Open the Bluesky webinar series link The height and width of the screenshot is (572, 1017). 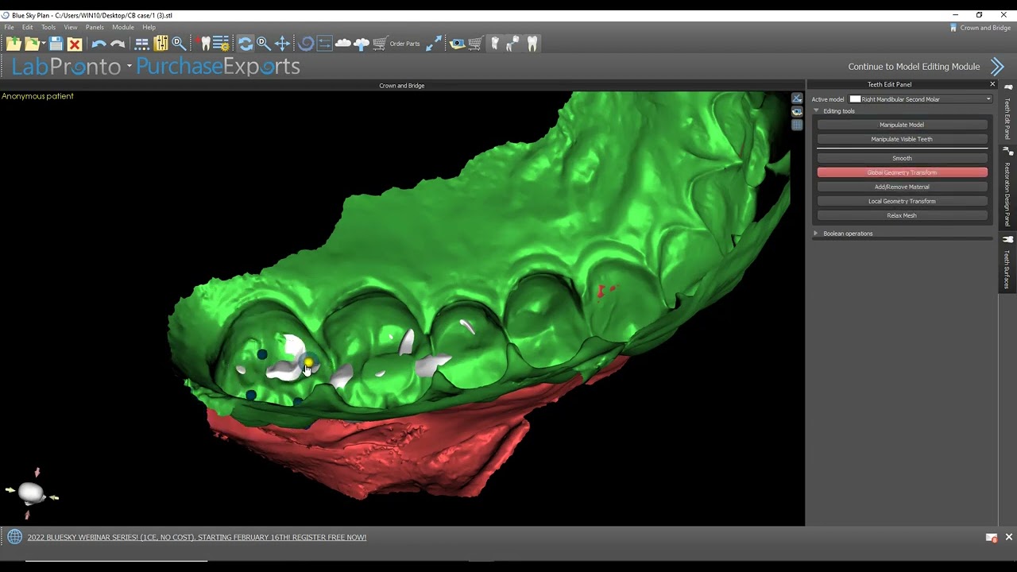(x=197, y=538)
